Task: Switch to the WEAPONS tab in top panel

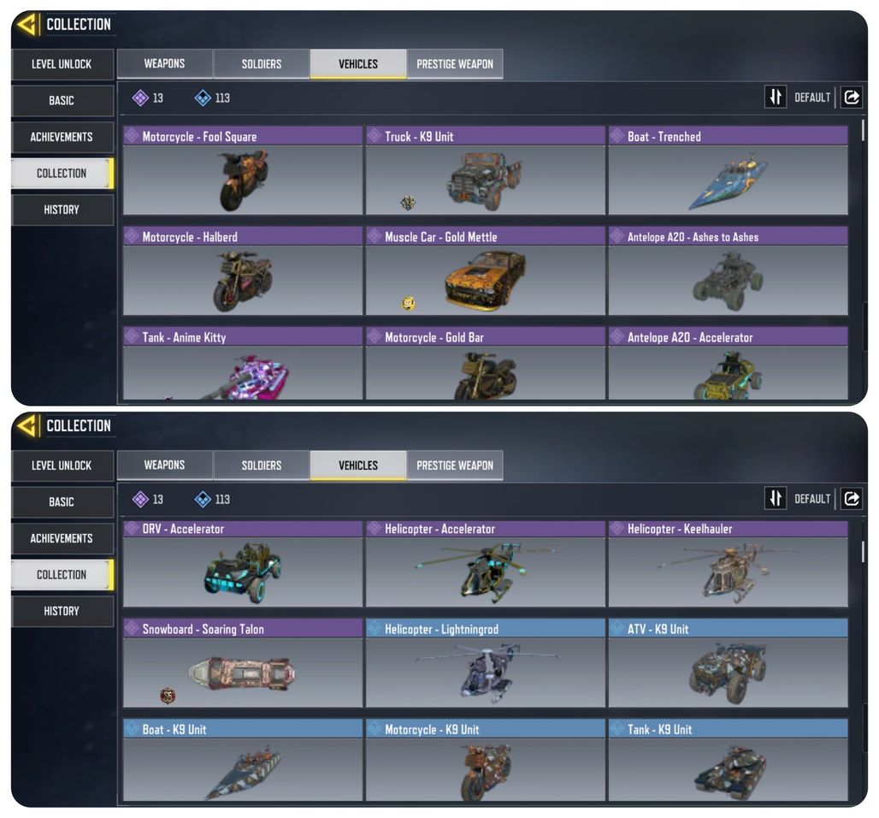Action: pyautogui.click(x=164, y=63)
